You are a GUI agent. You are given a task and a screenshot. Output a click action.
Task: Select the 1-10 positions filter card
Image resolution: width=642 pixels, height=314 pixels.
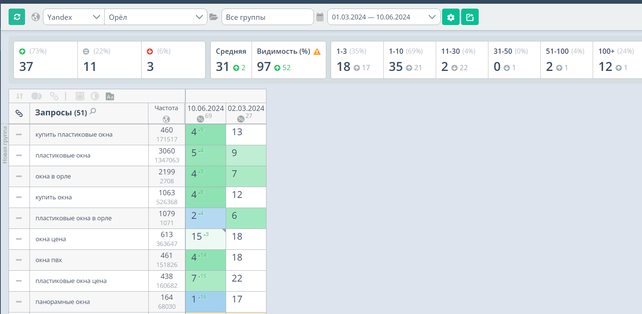pyautogui.click(x=410, y=60)
